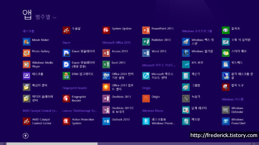Click the 'Windows 탐가장' label
The height and width of the screenshot is (145, 259).
pyautogui.click(x=202, y=51)
